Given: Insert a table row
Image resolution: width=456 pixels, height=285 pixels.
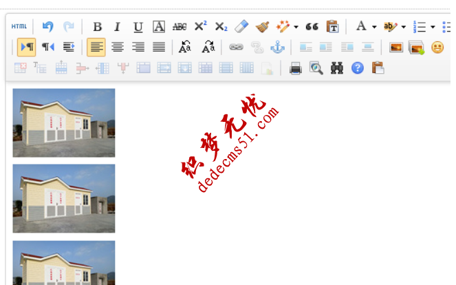Looking at the screenshot, I should pyautogui.click(x=61, y=67).
